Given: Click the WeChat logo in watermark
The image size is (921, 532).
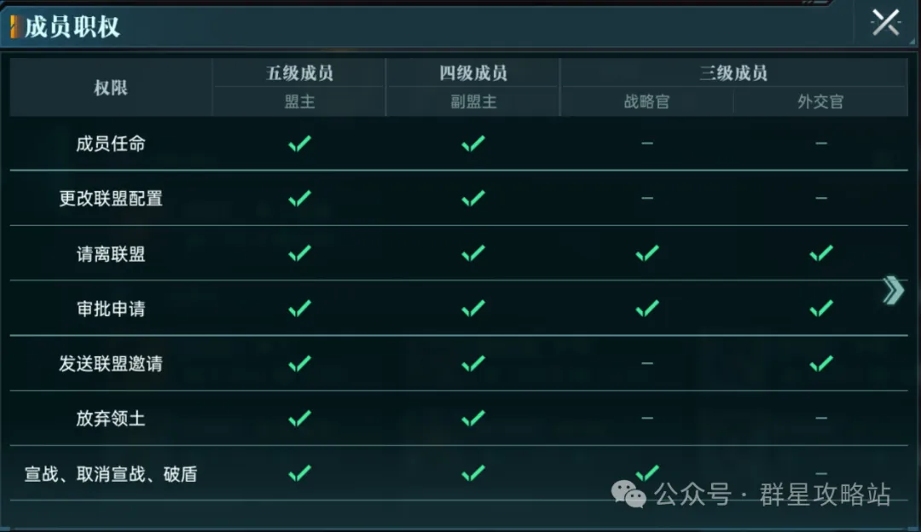Looking at the screenshot, I should (x=628, y=494).
